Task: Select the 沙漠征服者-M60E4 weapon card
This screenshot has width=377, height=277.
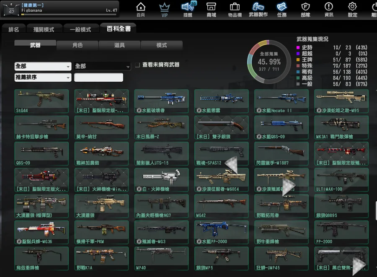Action: [222, 180]
